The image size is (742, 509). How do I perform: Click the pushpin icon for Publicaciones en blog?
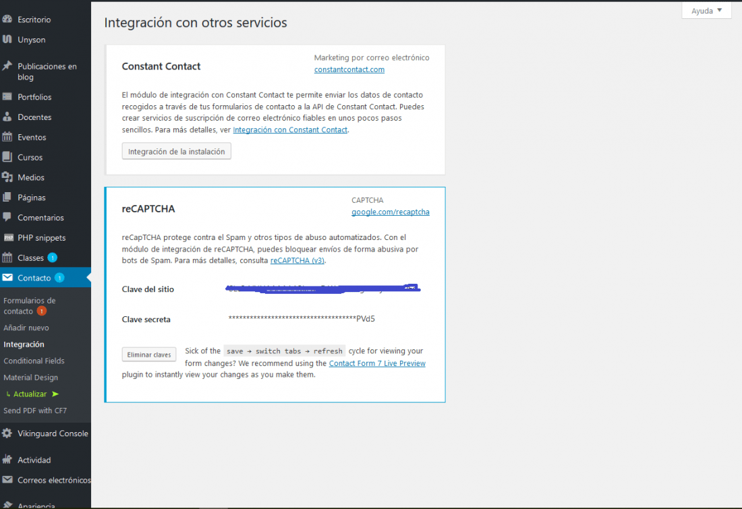coord(7,66)
